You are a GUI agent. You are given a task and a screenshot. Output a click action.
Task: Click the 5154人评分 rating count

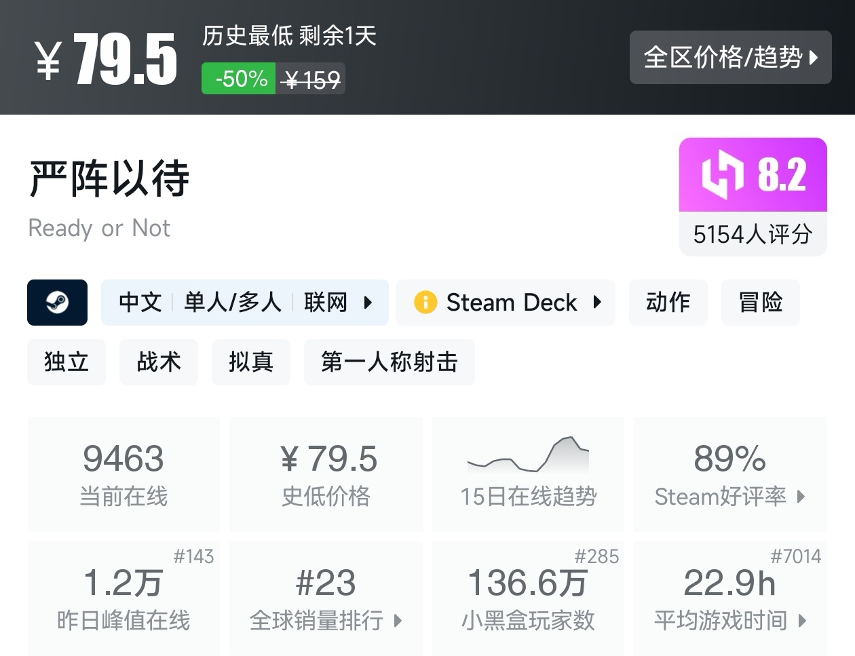tap(753, 235)
